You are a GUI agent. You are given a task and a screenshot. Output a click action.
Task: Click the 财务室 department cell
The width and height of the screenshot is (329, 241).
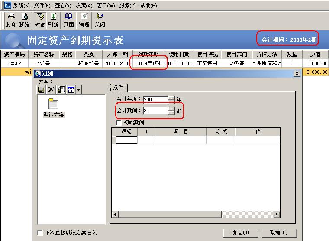[237, 63]
